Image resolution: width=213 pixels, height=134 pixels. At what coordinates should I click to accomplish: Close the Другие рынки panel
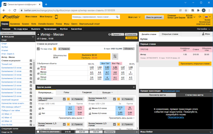point(134,87)
